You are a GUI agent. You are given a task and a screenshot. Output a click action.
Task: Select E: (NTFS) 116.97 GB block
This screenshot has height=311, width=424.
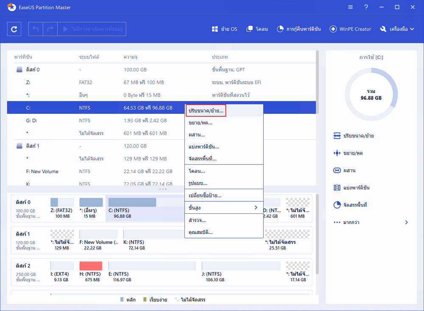(152, 272)
